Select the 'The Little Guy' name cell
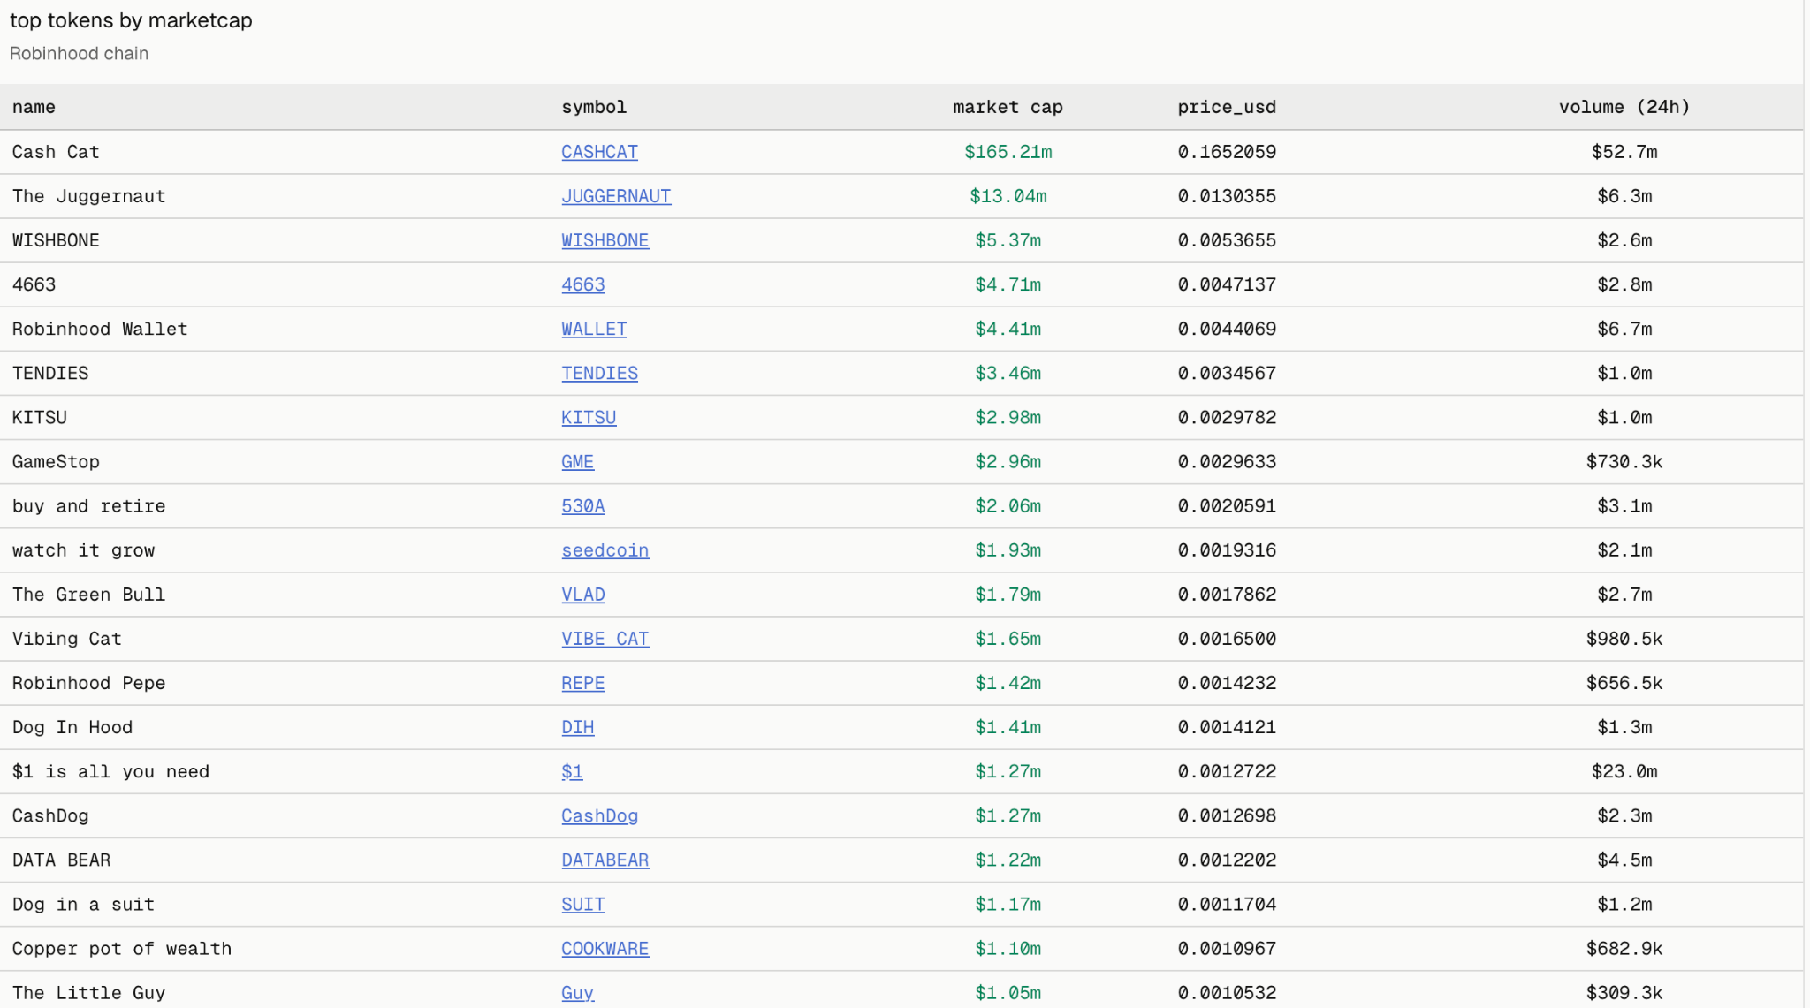 tap(88, 992)
